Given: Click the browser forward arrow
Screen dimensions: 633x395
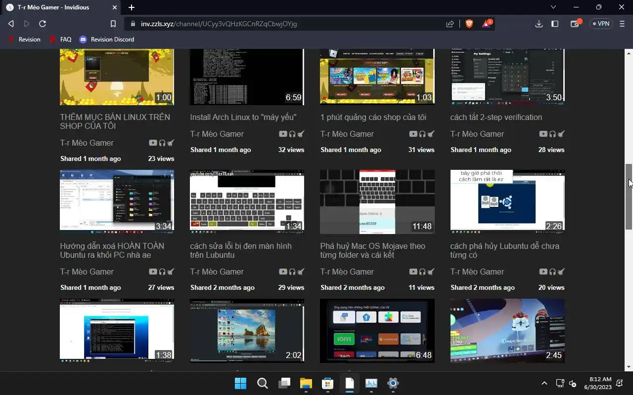Looking at the screenshot, I should click(x=27, y=24).
